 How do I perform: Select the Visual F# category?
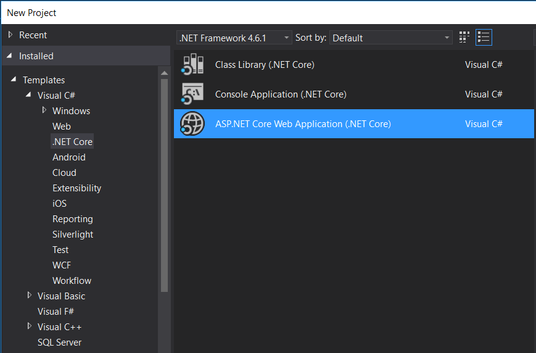point(56,311)
